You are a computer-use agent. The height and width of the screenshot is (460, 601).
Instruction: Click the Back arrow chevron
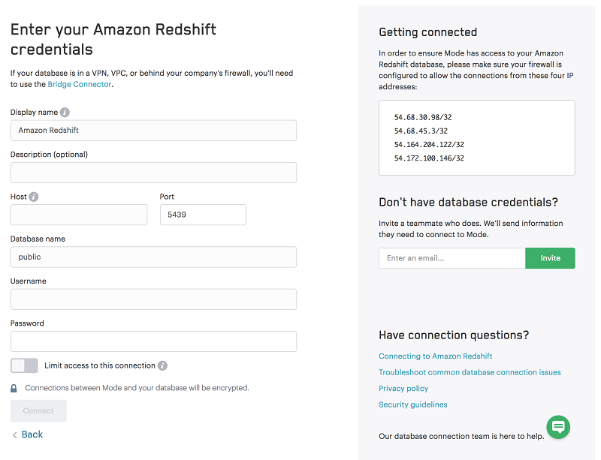[x=15, y=435]
